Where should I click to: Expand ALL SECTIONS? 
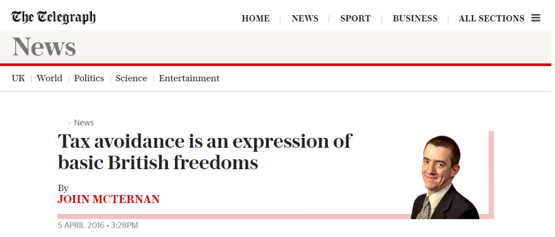tap(491, 18)
